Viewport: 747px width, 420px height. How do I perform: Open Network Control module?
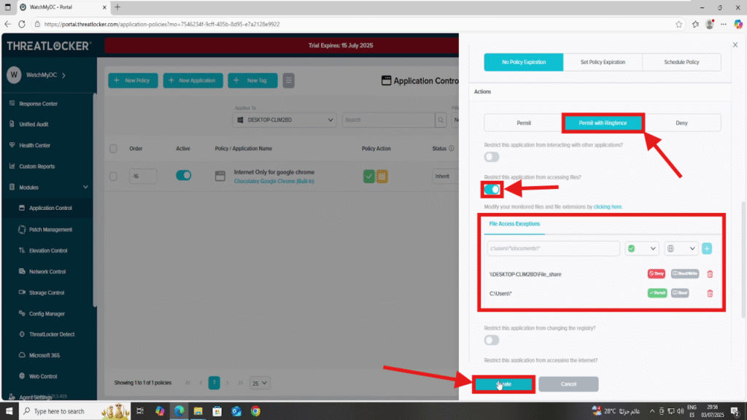coord(47,271)
